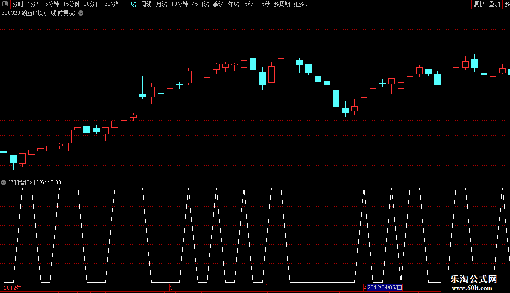The height and width of the screenshot is (293, 510).
Task: Select the 30分钟 period tab
Action: point(92,4)
